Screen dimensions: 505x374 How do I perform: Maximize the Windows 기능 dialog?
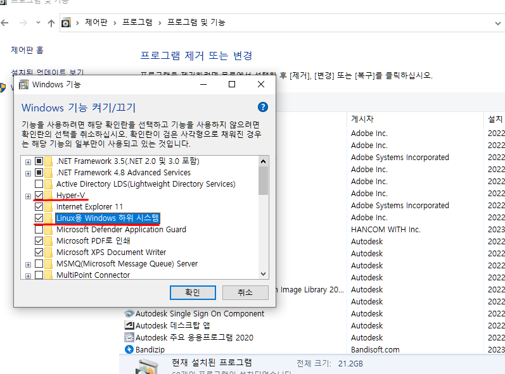click(232, 84)
